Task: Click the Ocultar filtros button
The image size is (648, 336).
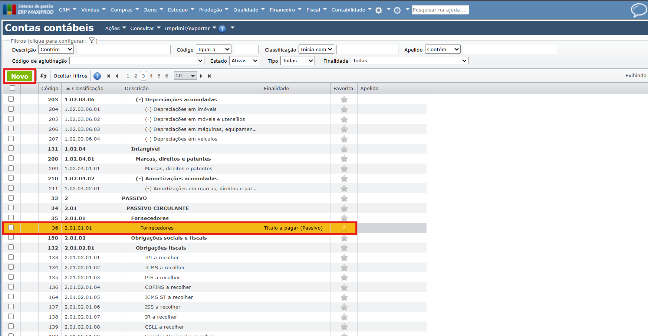Action: pyautogui.click(x=70, y=76)
